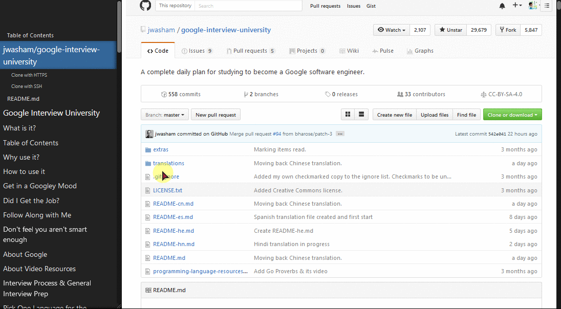This screenshot has height=309, width=561.
Task: Open the plus create-new menu
Action: tap(517, 5)
